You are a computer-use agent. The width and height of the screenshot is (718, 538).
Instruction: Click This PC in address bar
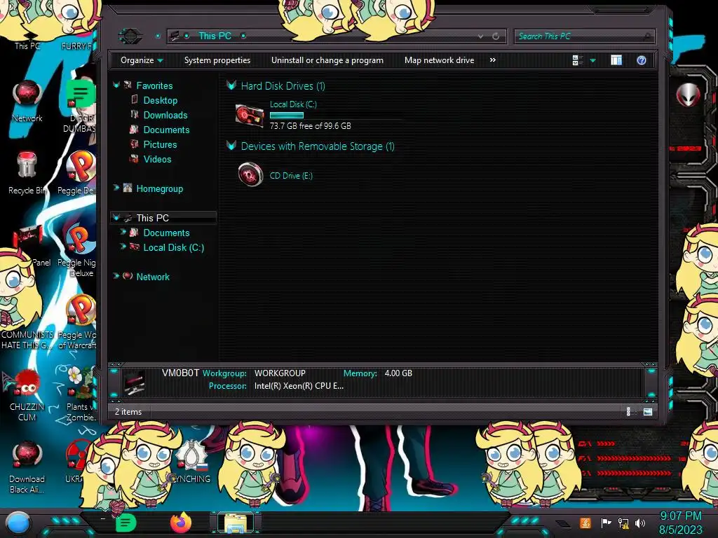(x=215, y=36)
